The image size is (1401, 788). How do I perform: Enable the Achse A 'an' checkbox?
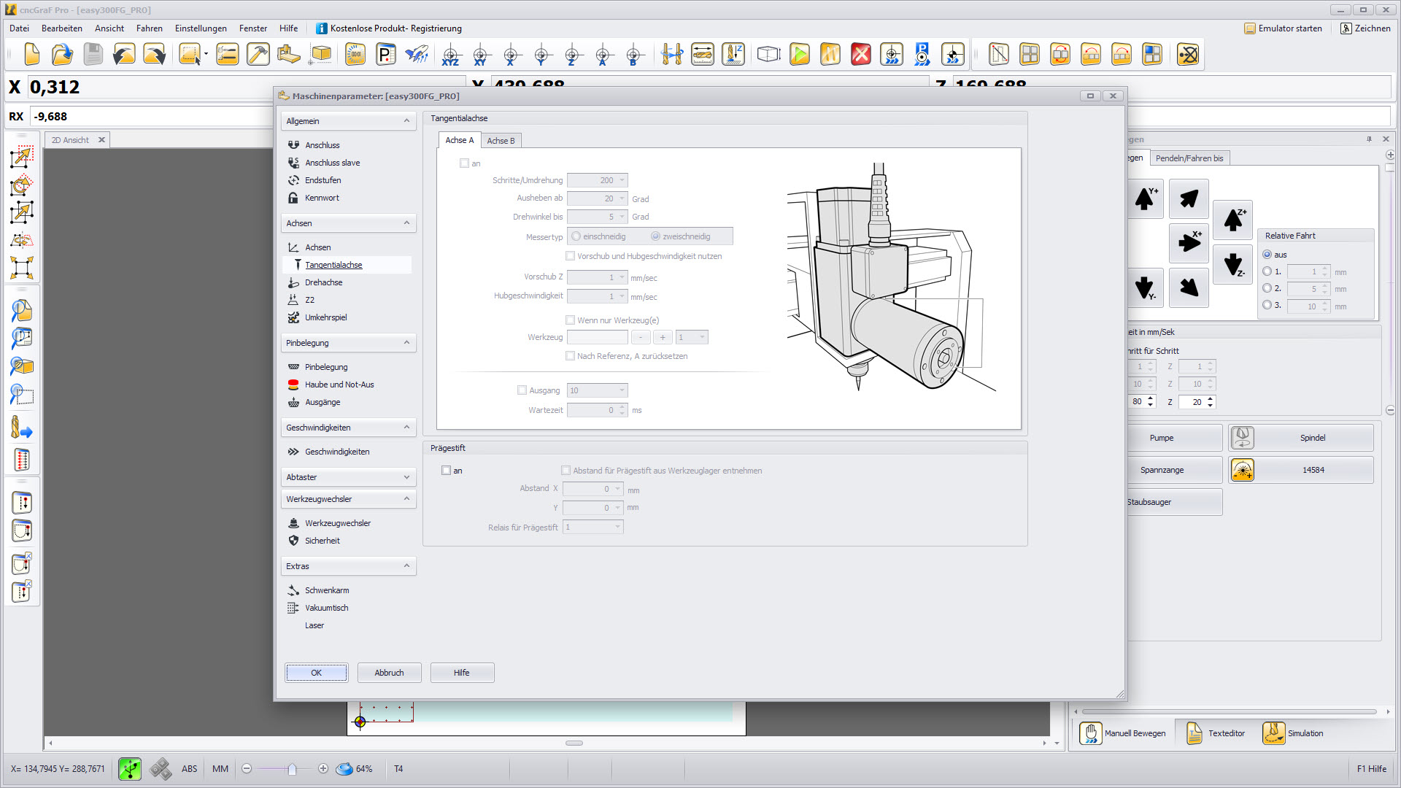point(464,163)
